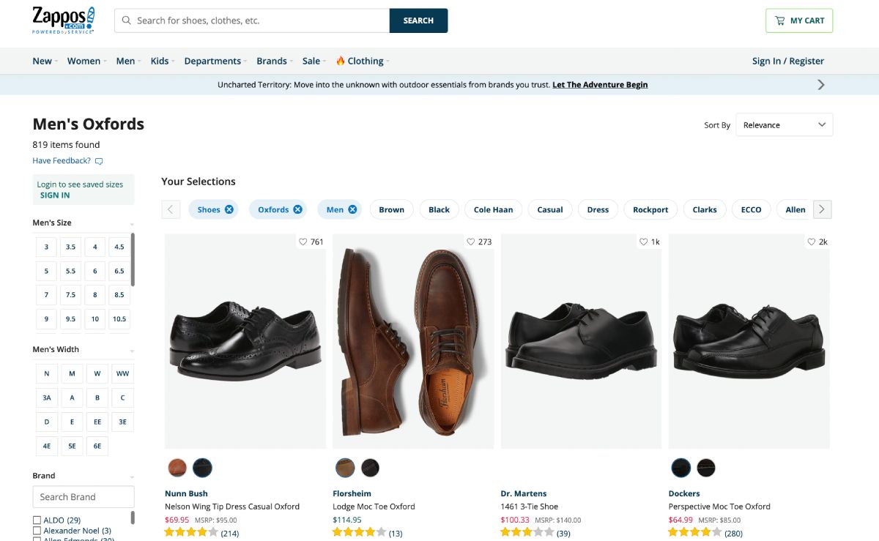Click heart icon on Florsheim Lodge shoe
879x541 pixels.
pyautogui.click(x=471, y=242)
